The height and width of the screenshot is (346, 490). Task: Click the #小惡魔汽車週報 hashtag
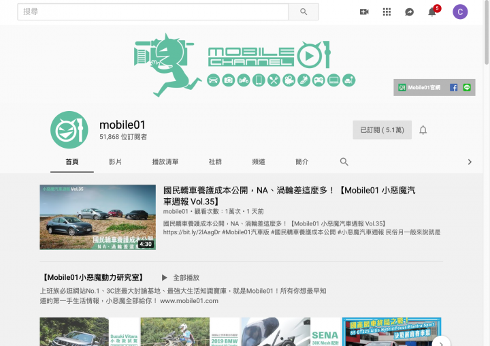pos(361,232)
